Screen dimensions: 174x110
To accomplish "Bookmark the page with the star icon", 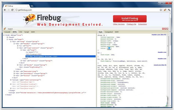I will tap(161, 10).
